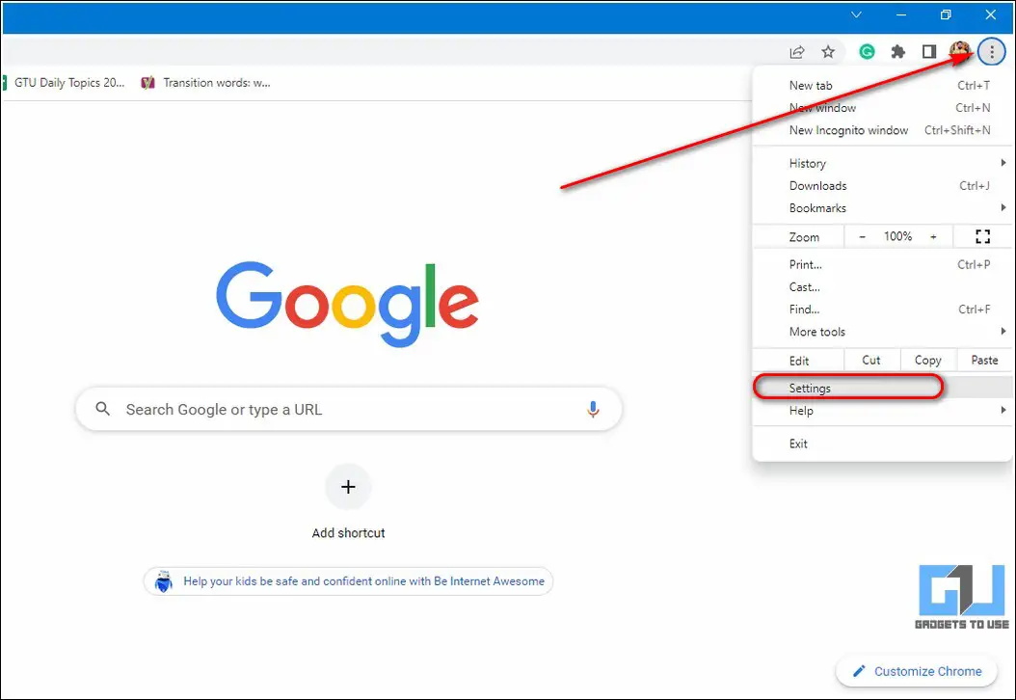Open the Be Internet Awesome link

click(348, 581)
